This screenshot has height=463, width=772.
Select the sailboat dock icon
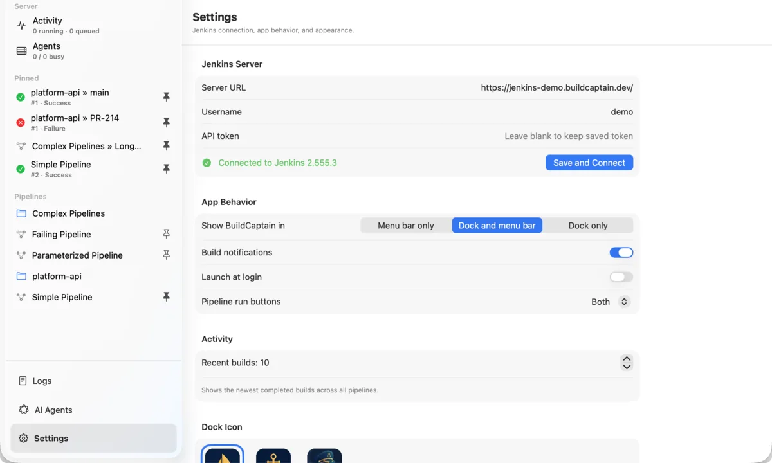pyautogui.click(x=223, y=455)
